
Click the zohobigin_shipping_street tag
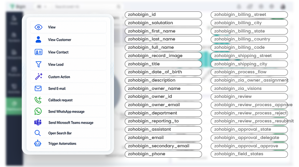(249, 56)
